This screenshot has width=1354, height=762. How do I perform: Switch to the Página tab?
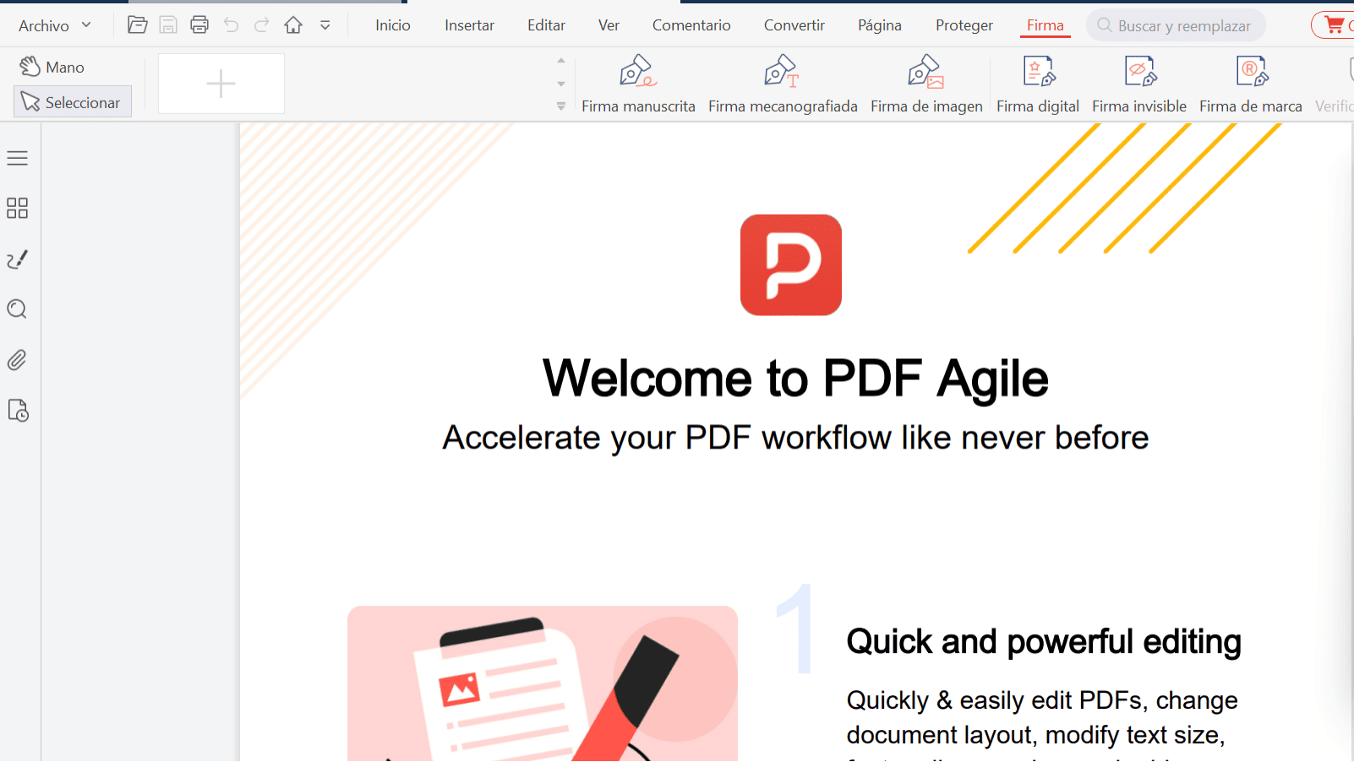(879, 25)
